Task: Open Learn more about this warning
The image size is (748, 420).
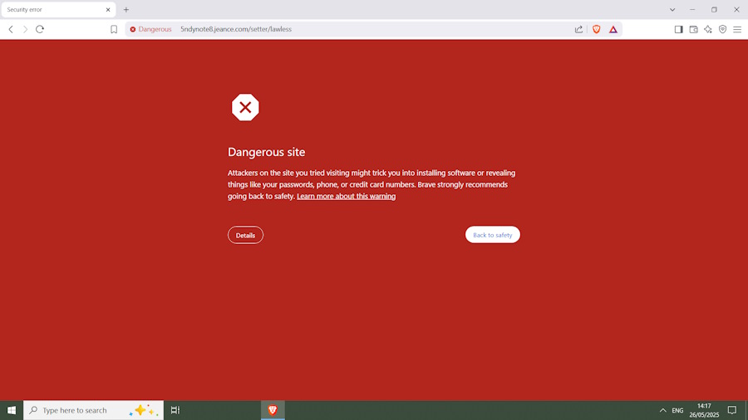Action: click(346, 197)
